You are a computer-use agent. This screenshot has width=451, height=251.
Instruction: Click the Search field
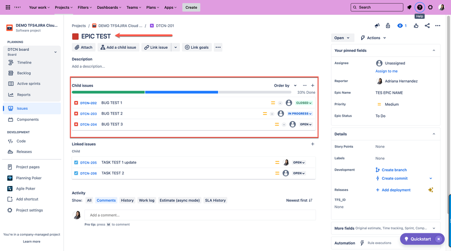tap(377, 7)
